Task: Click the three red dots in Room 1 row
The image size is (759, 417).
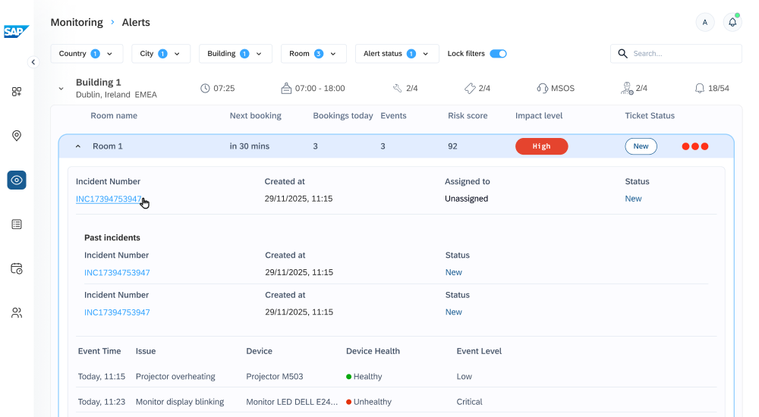Action: (x=695, y=146)
